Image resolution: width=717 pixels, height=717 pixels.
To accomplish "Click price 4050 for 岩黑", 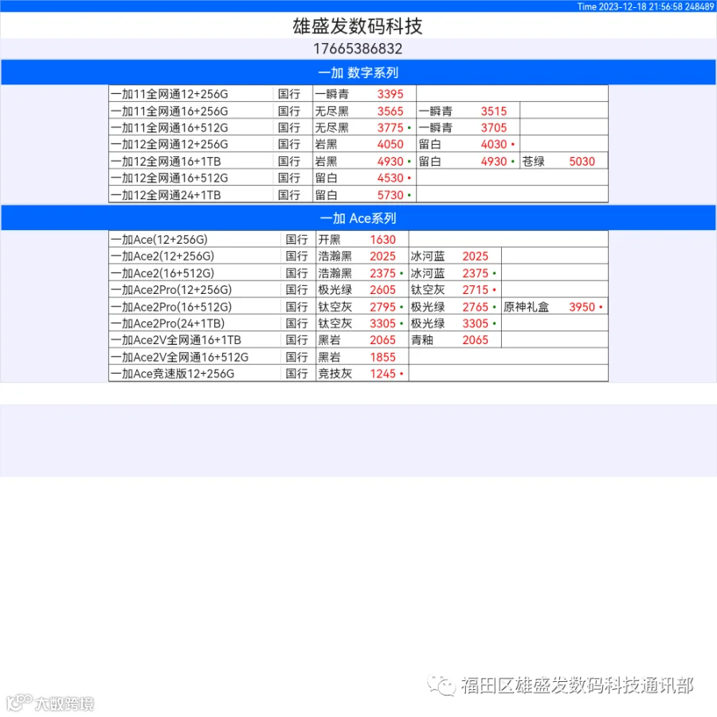I will click(390, 144).
